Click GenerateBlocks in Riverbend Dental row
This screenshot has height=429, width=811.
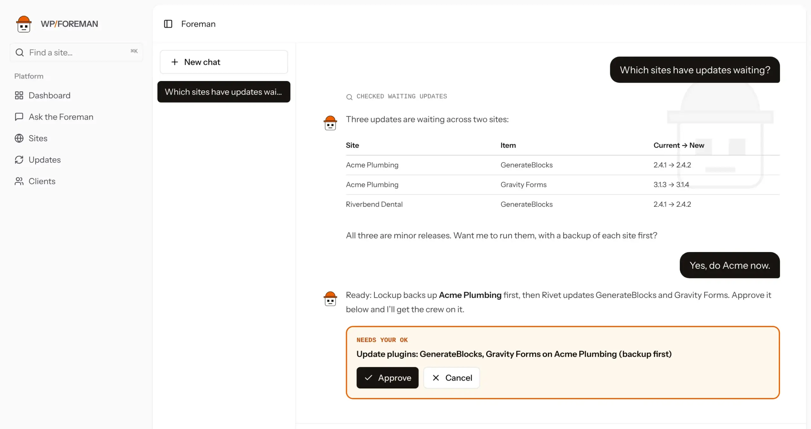(527, 204)
